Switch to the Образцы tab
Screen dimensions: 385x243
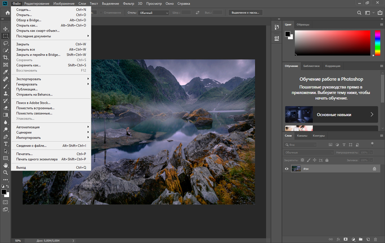pyautogui.click(x=303, y=24)
